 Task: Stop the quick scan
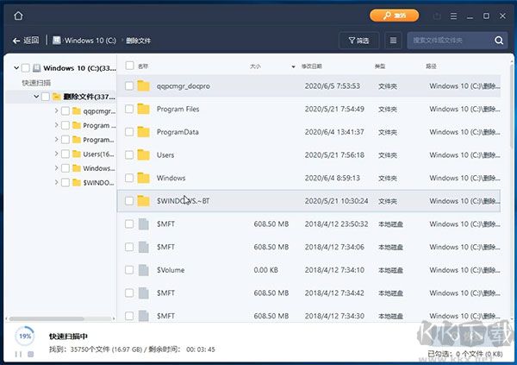click(30, 354)
